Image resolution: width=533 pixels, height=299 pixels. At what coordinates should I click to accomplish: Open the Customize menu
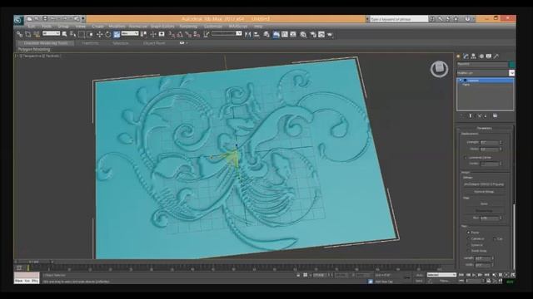[213, 26]
